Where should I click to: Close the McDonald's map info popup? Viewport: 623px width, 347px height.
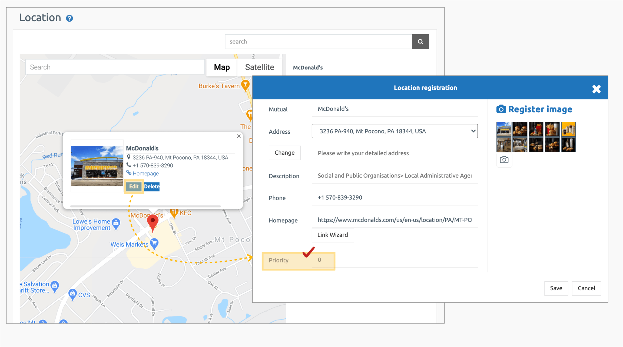239,136
